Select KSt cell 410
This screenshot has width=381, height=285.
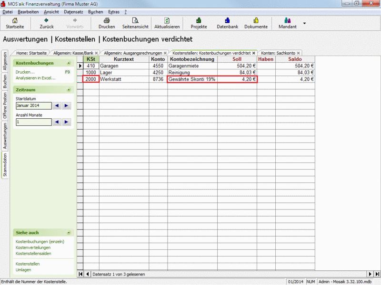tap(91, 66)
